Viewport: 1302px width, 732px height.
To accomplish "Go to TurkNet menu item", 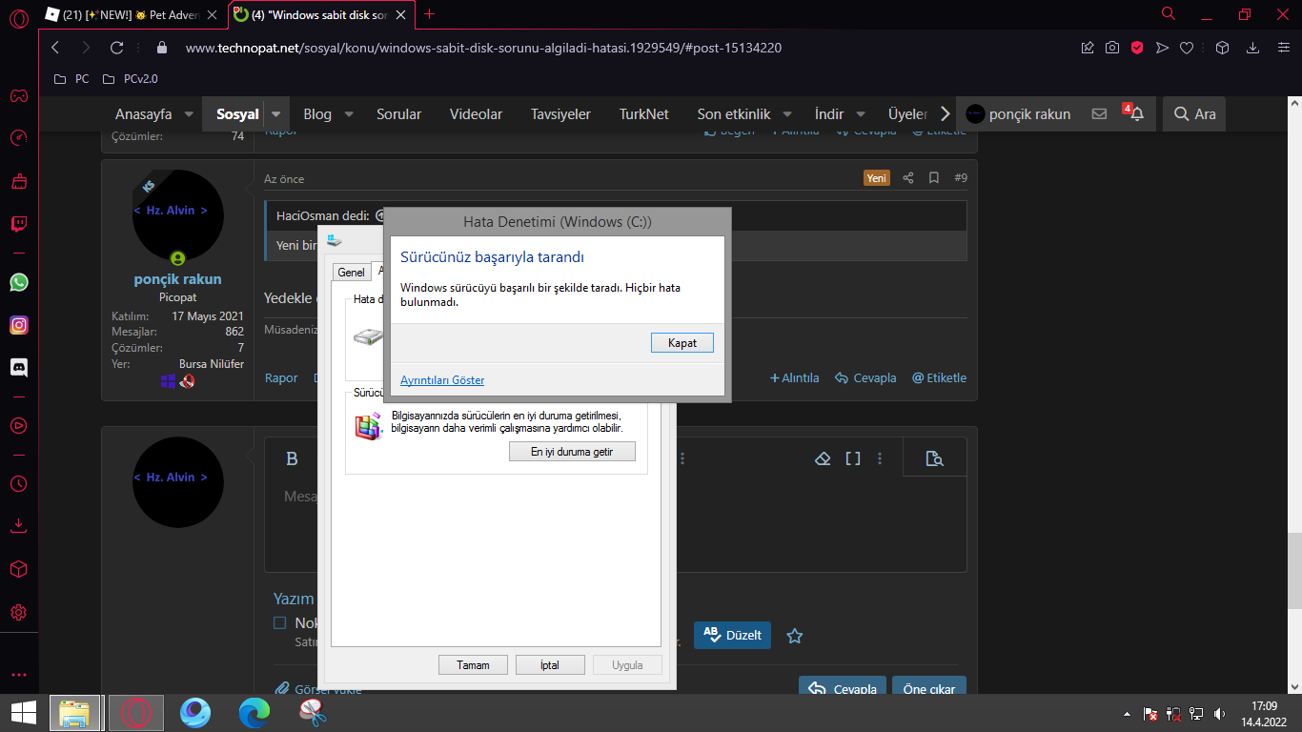I will click(644, 114).
